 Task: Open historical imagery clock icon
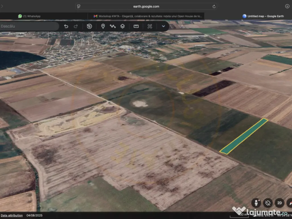(x=89, y=26)
